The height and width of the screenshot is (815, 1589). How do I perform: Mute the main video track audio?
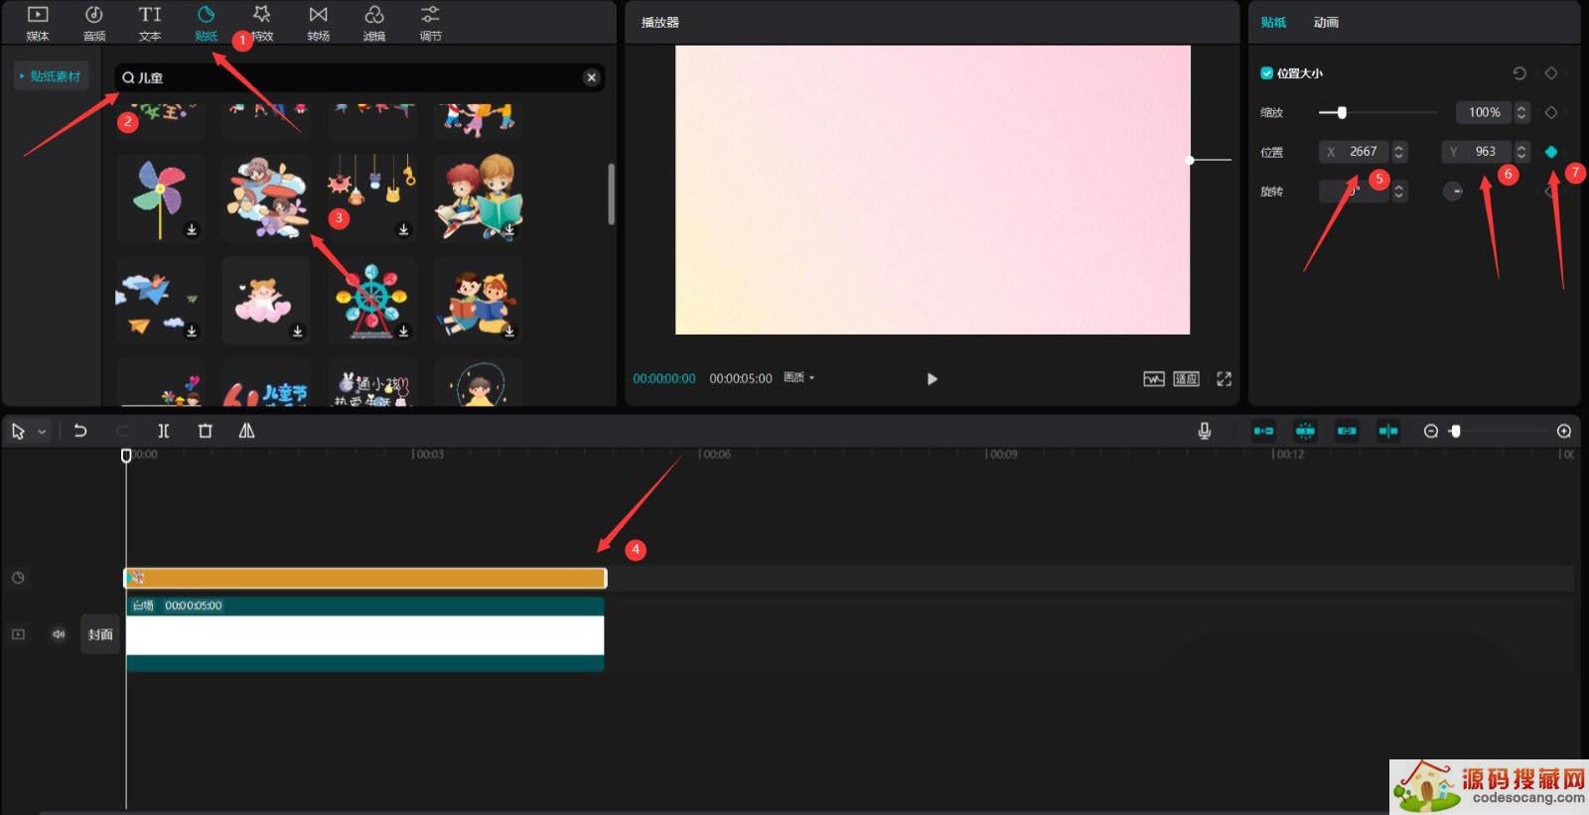click(59, 634)
